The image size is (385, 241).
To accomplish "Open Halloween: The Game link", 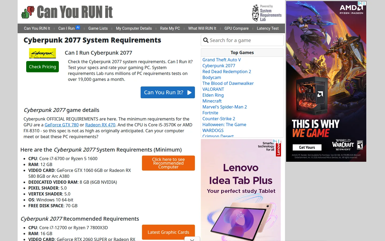I will tap(224, 125).
